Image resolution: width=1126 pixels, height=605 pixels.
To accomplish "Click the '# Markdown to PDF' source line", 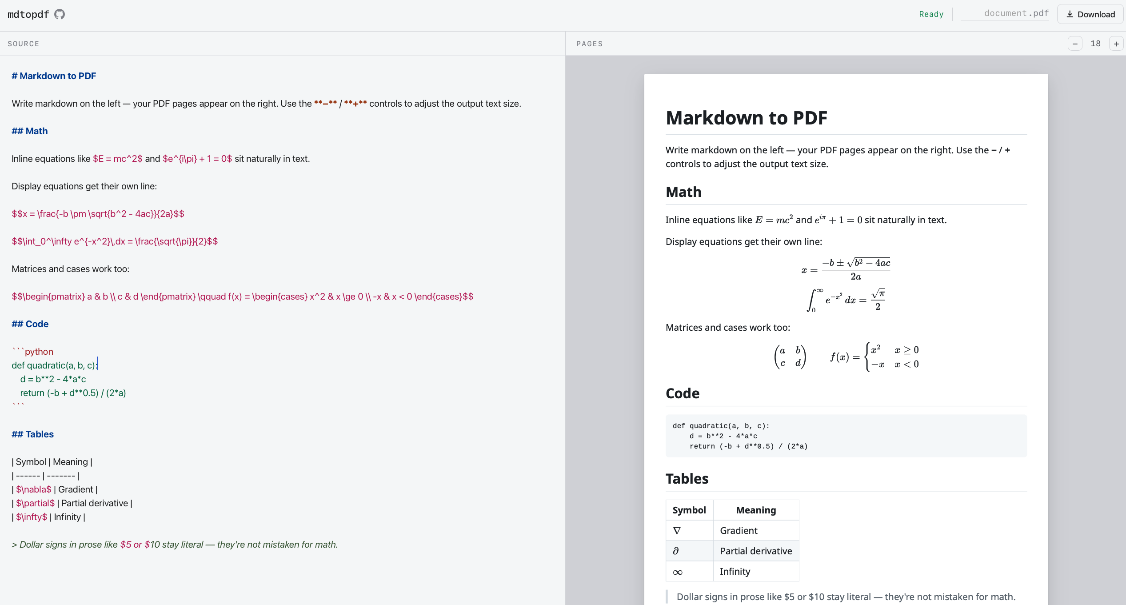I will pyautogui.click(x=54, y=76).
